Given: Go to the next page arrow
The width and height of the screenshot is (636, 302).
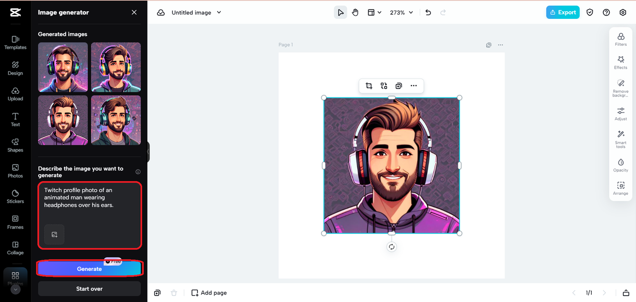Looking at the screenshot, I should click(x=604, y=293).
